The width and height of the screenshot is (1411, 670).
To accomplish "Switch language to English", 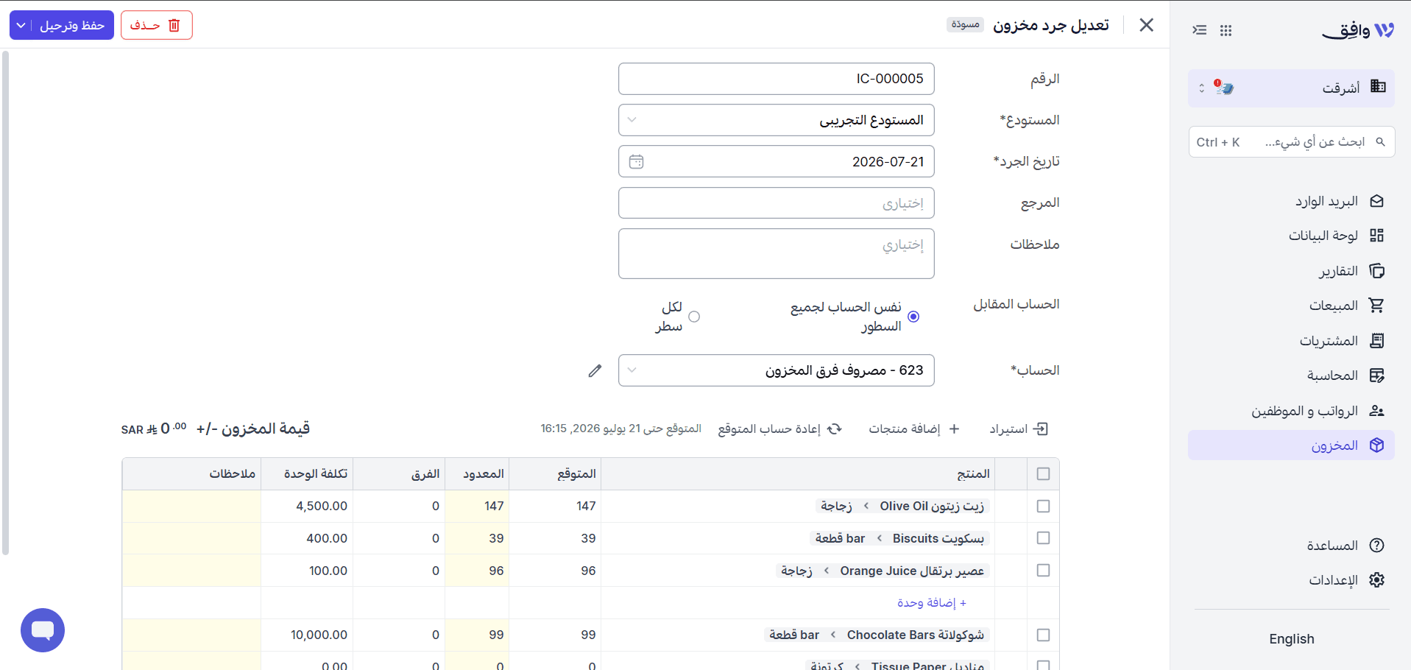I will [1292, 639].
